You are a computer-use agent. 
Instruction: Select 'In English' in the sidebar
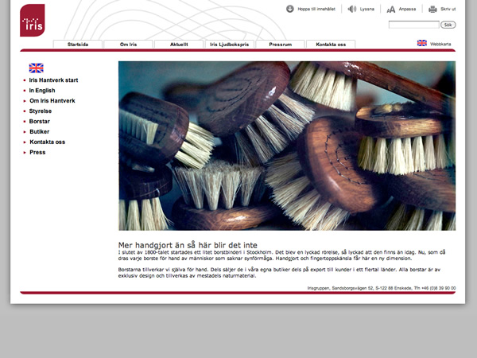pyautogui.click(x=43, y=91)
